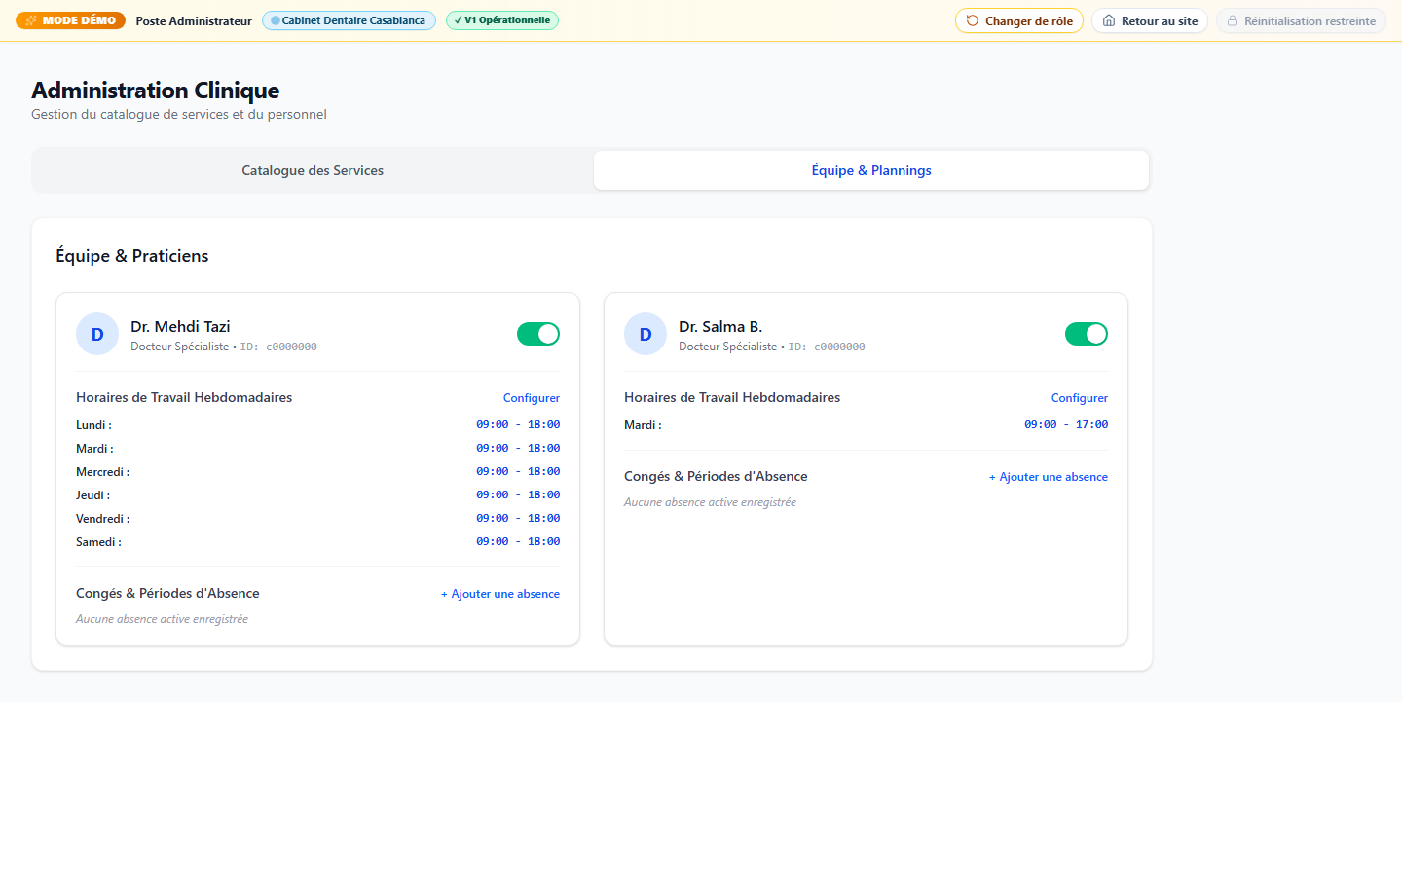Click the Administration Clinique title
Screen dimensions: 1402x876
(156, 91)
